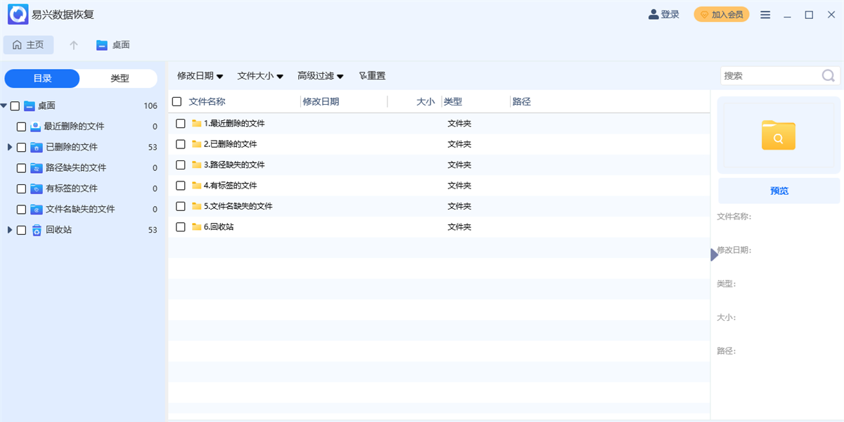
Task: Toggle the select-all checkbox in list header
Action: pyautogui.click(x=177, y=101)
